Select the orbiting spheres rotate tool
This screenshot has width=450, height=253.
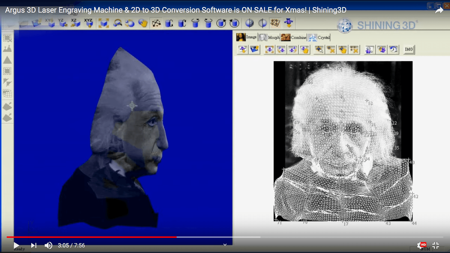pyautogui.click(x=130, y=23)
